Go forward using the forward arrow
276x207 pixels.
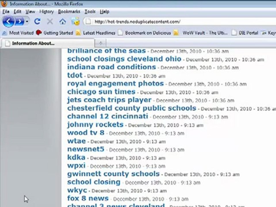[x=20, y=22]
